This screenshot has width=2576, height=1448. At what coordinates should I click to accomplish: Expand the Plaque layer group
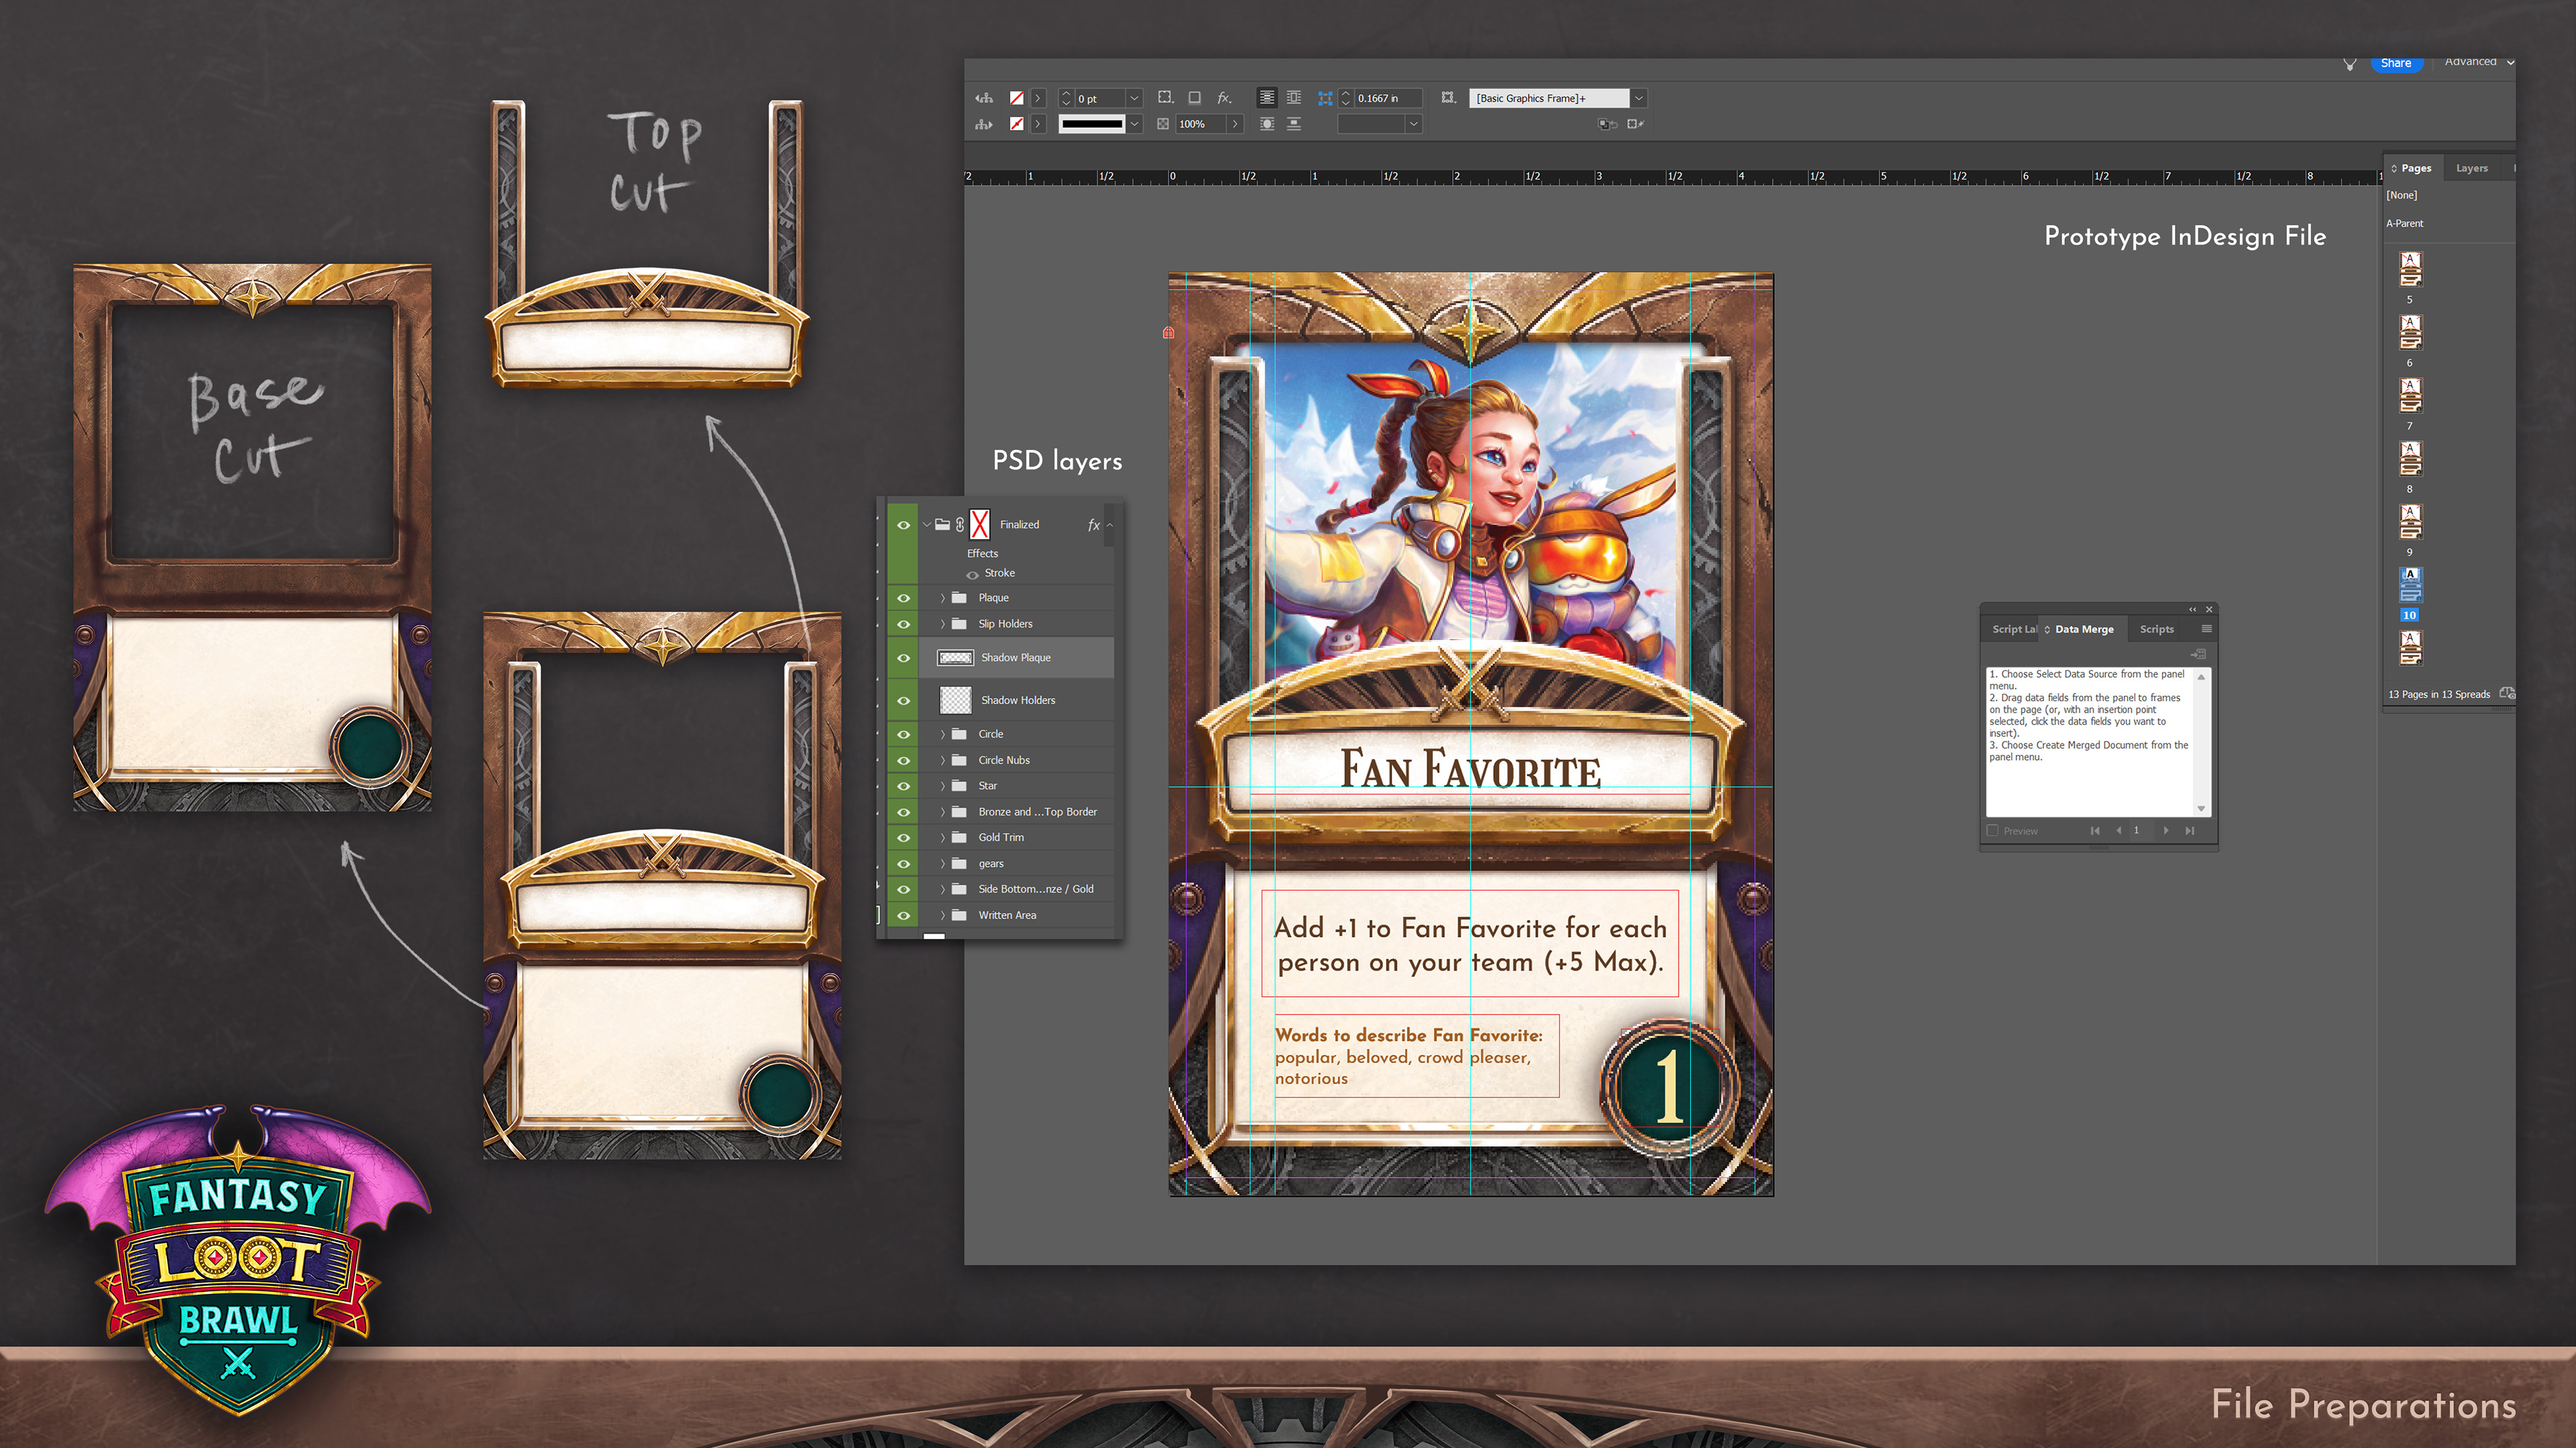point(942,597)
